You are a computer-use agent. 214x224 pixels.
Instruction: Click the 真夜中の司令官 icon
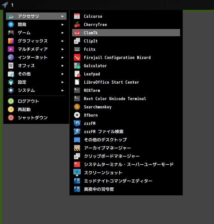(77, 189)
